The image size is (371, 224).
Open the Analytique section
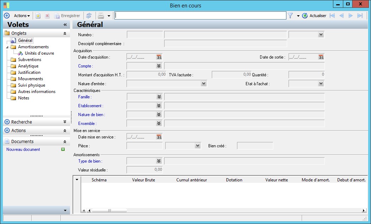tap(28, 66)
